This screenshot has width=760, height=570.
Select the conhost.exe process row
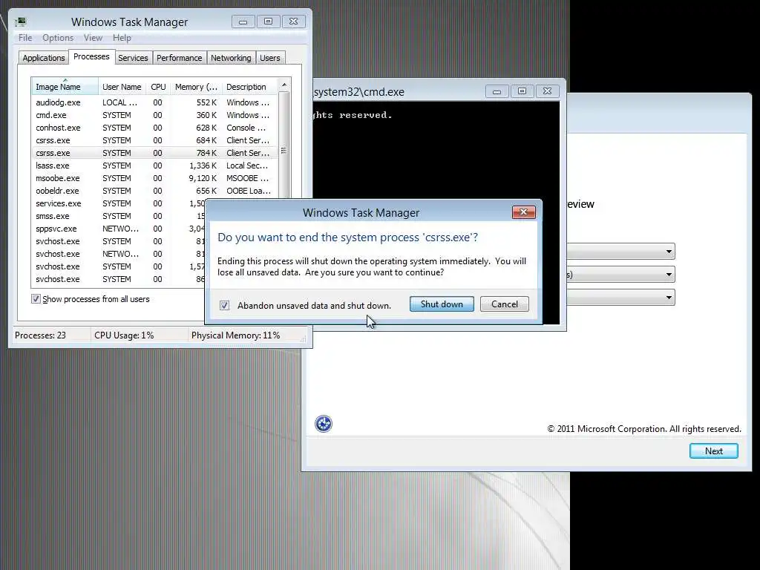point(154,128)
